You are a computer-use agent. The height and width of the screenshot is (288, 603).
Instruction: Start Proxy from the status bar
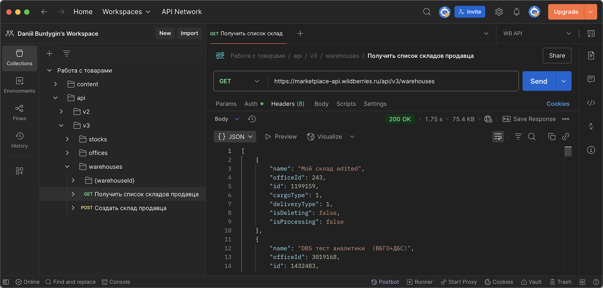459,282
